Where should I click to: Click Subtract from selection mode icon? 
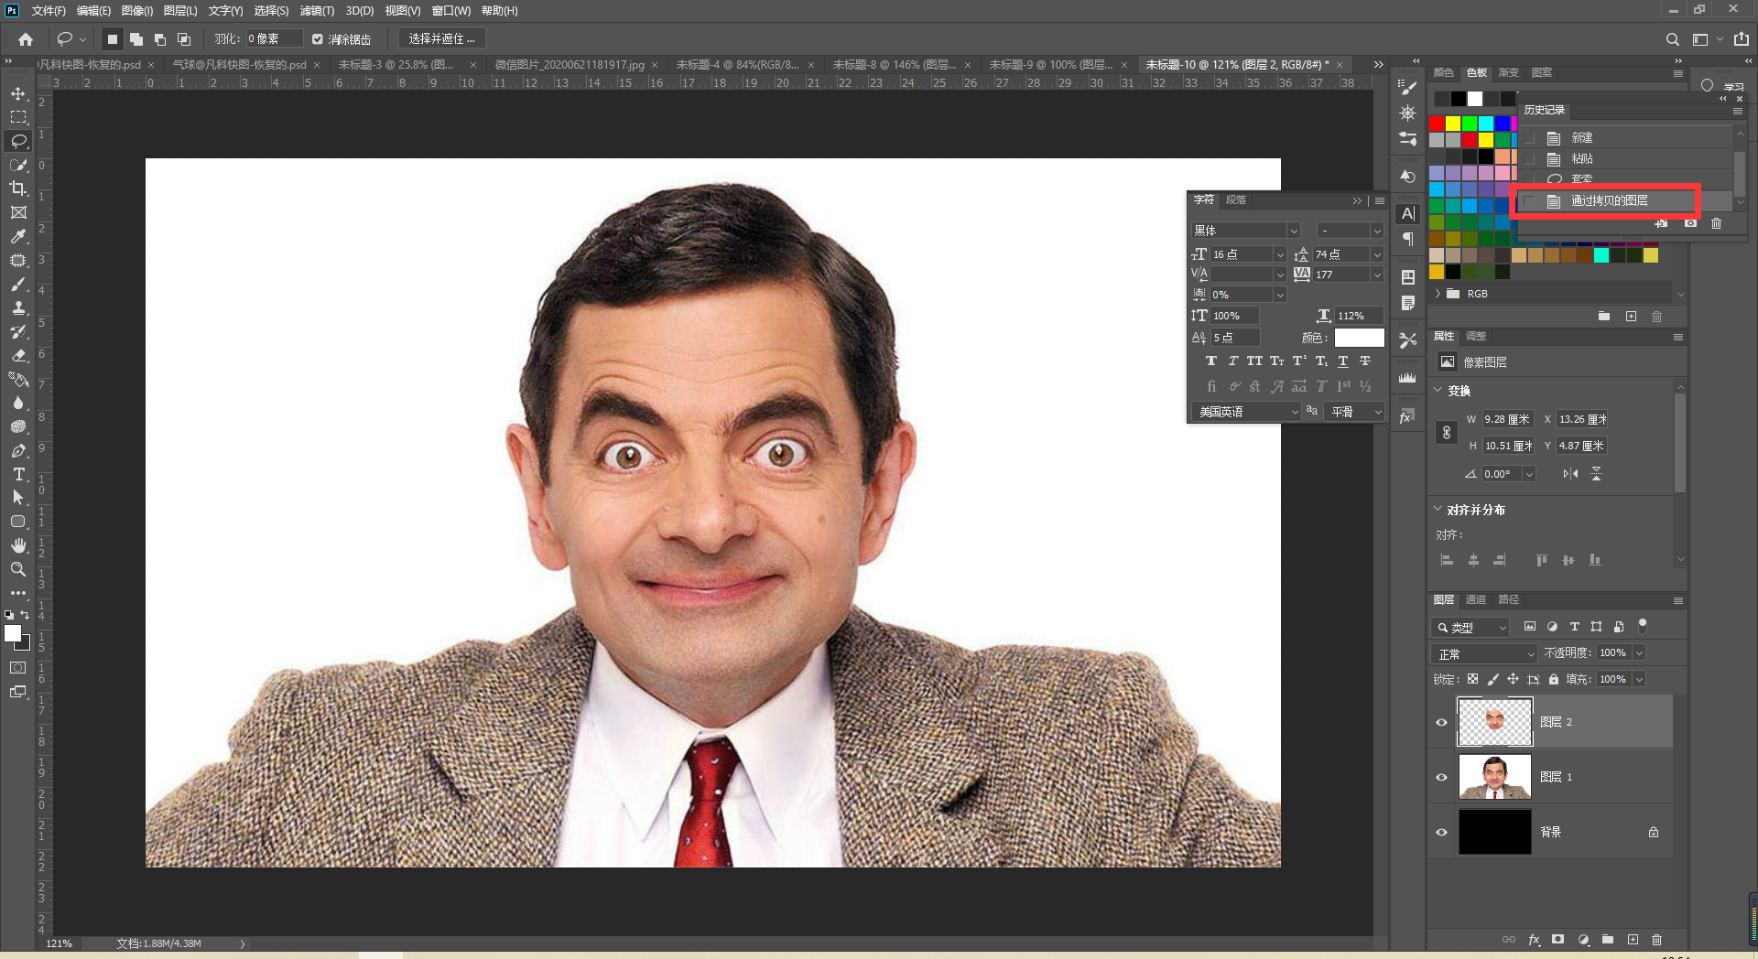(160, 39)
